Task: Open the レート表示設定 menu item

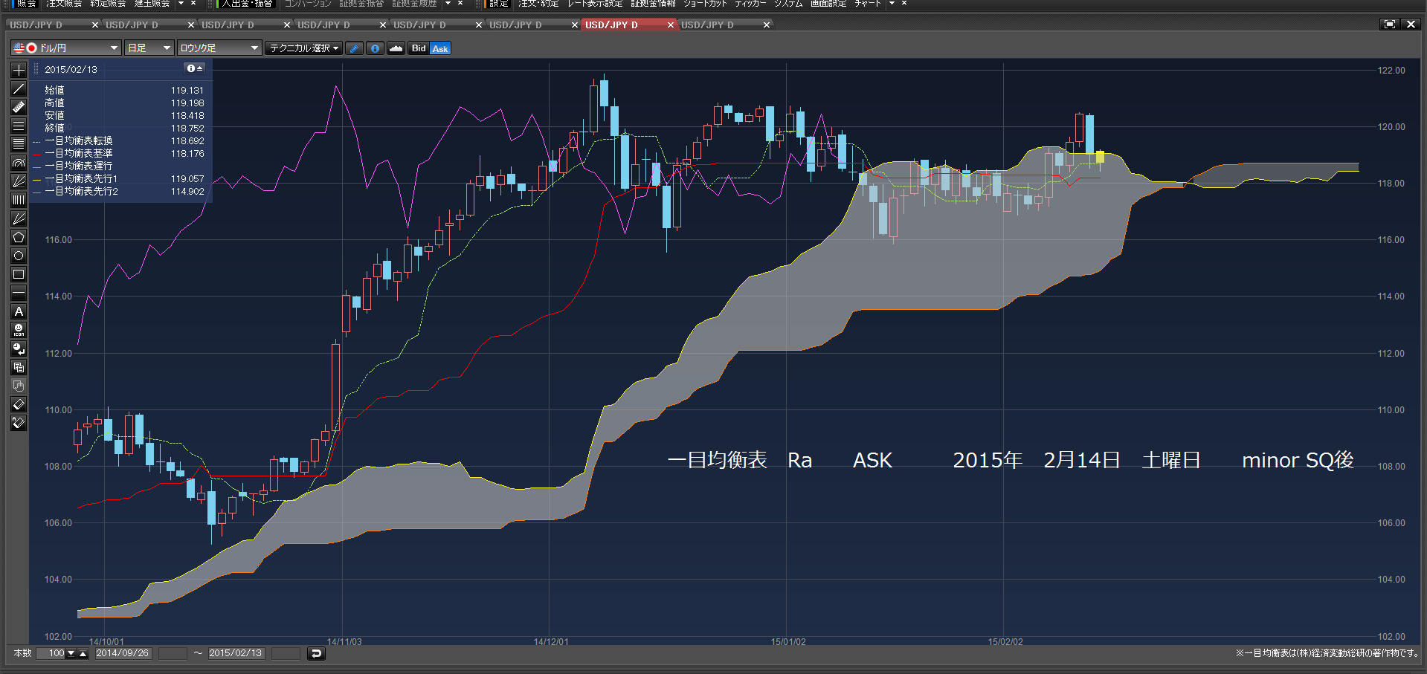Action: click(595, 4)
